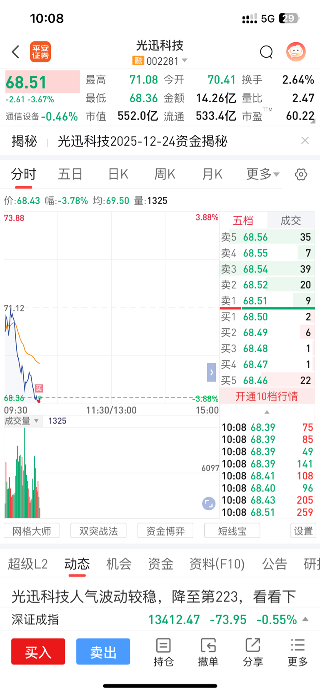Open the assistant avatar icon
Image resolution: width=320 pixels, height=694 pixels.
click(x=296, y=52)
